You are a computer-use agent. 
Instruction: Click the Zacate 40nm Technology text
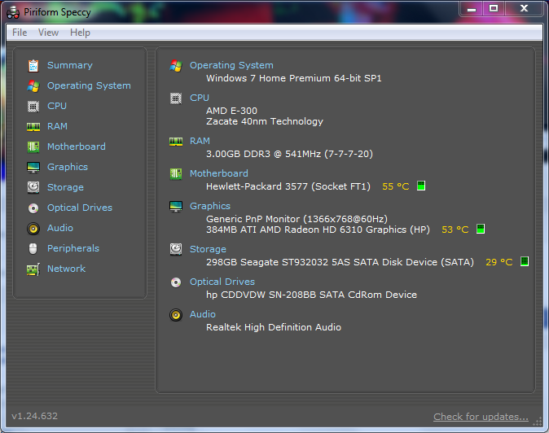coord(265,122)
